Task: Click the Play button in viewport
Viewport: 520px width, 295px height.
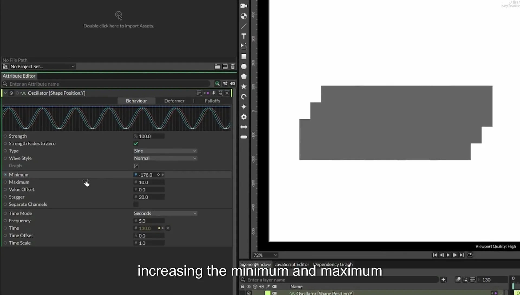Action: [448, 255]
